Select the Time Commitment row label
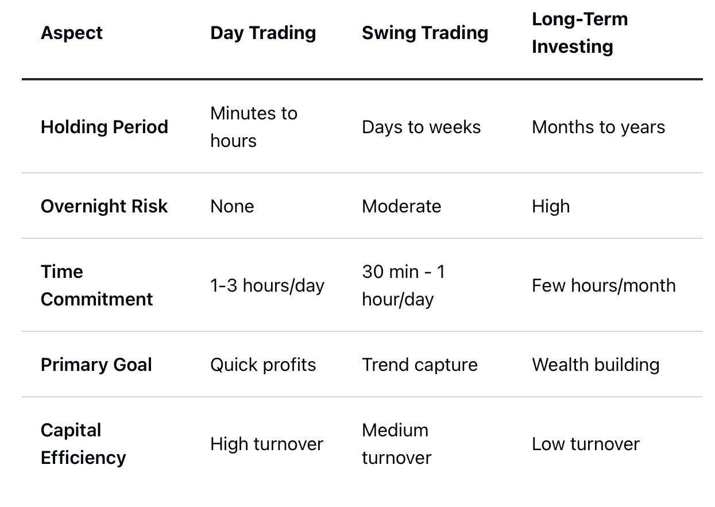 (x=97, y=285)
